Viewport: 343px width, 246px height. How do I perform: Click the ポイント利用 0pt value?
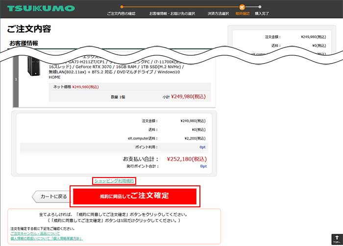pyautogui.click(x=202, y=147)
